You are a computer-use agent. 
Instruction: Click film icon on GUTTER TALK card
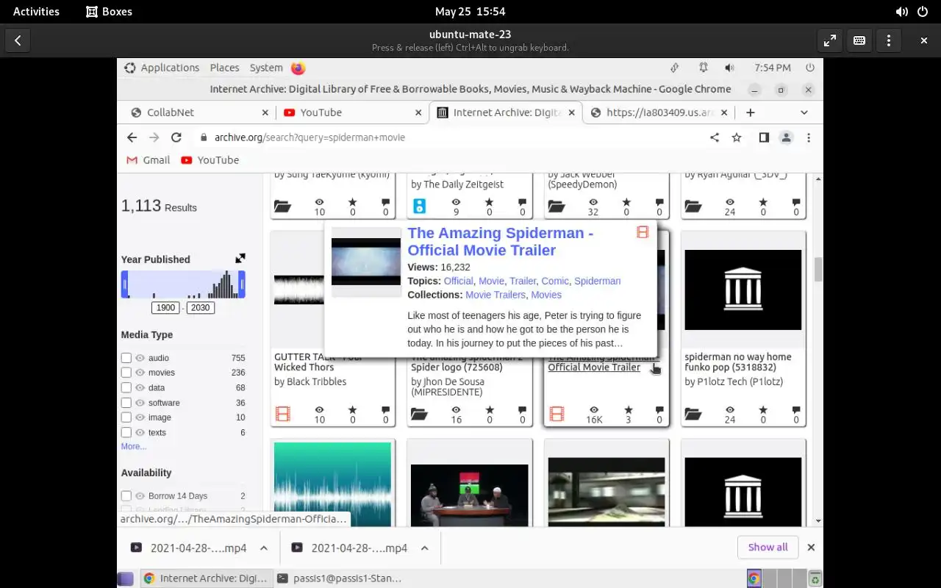point(282,415)
